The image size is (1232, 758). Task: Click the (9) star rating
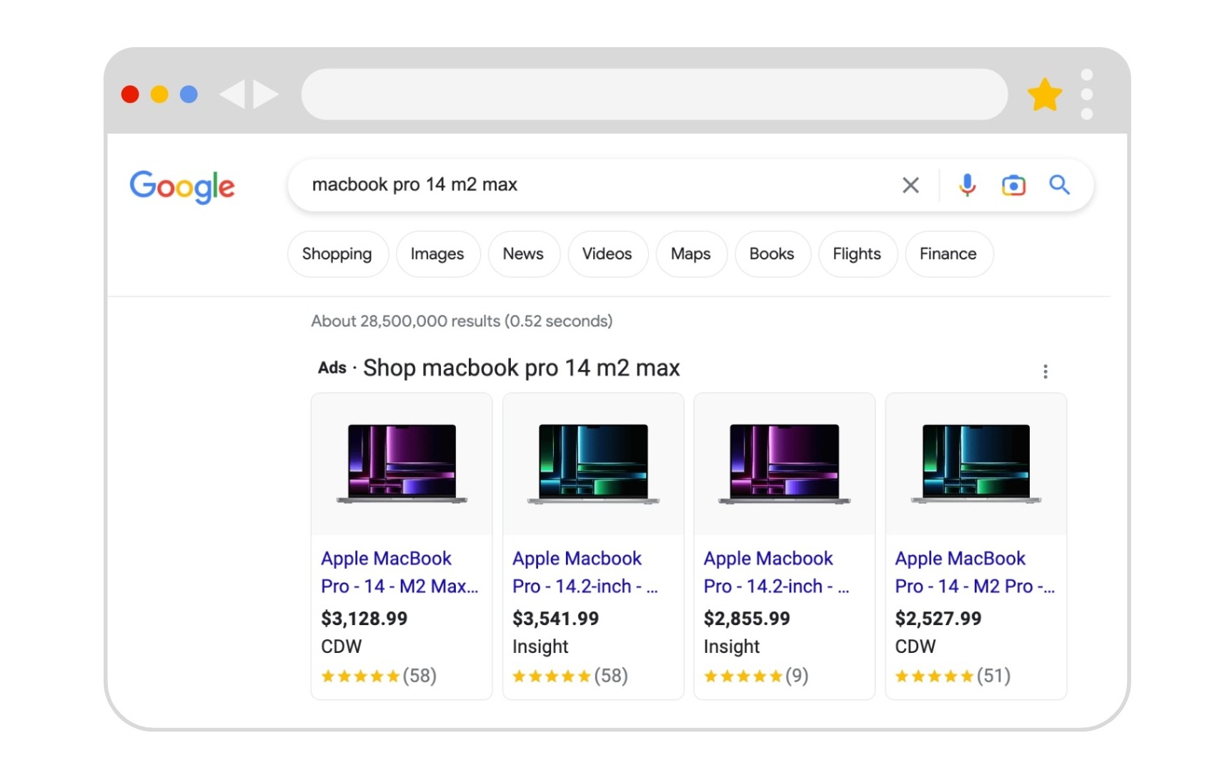pyautogui.click(x=756, y=676)
